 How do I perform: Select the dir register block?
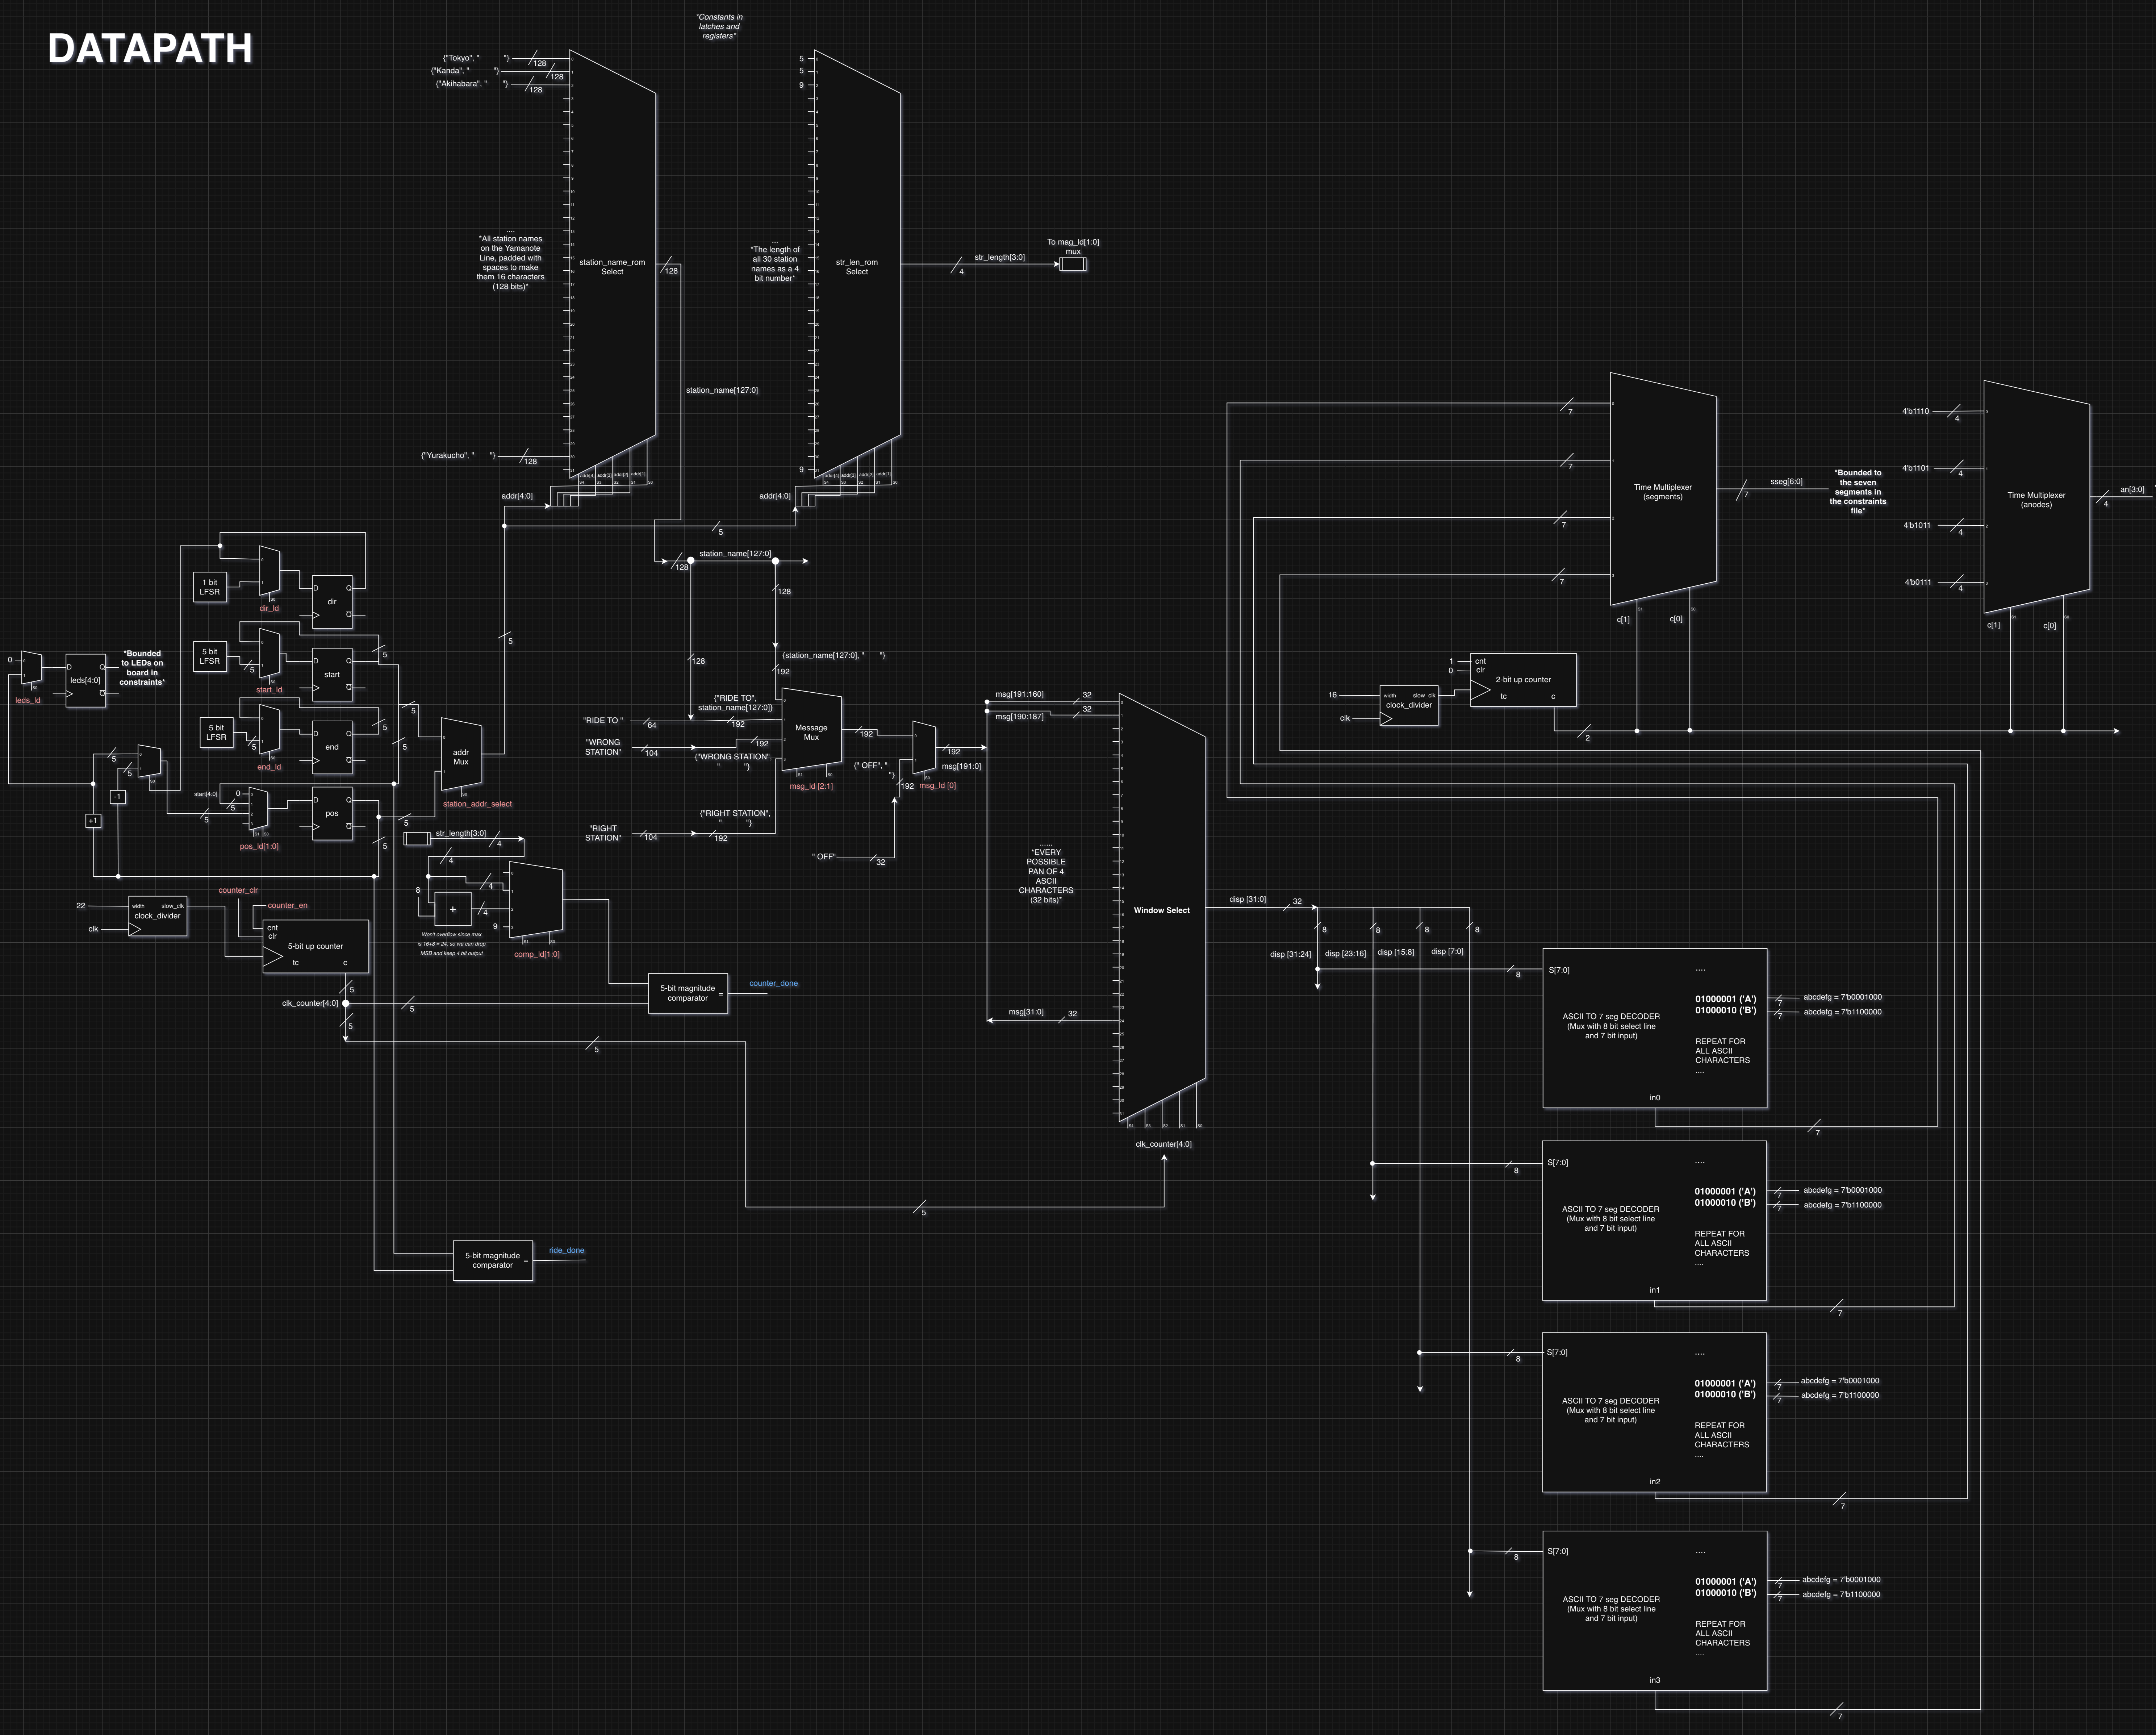coord(332,602)
